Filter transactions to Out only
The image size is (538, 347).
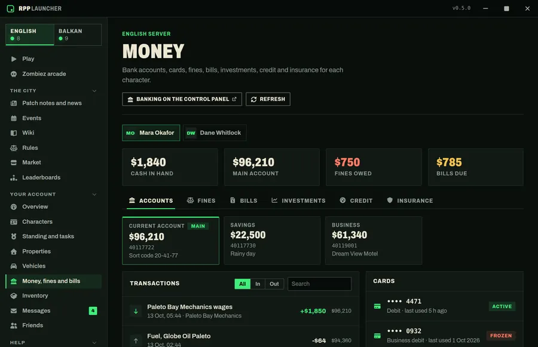[274, 284]
